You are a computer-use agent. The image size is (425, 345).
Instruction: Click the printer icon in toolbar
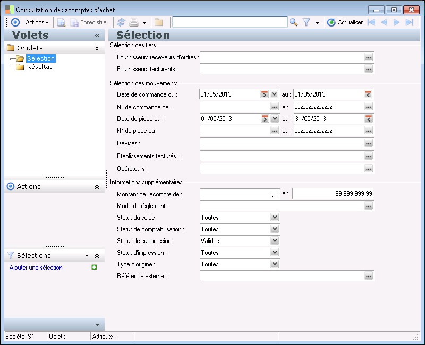click(x=134, y=22)
